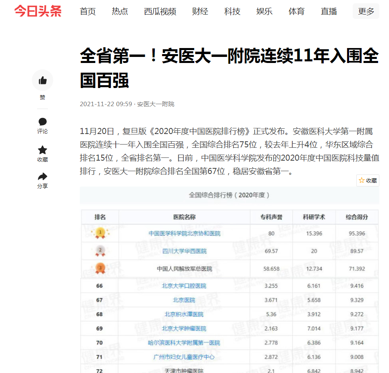Click the 今日头条 logo
This screenshot has height=373, width=389.
[x=38, y=11]
